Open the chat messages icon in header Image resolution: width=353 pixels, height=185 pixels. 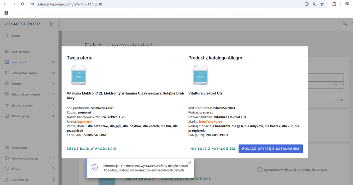point(344,24)
